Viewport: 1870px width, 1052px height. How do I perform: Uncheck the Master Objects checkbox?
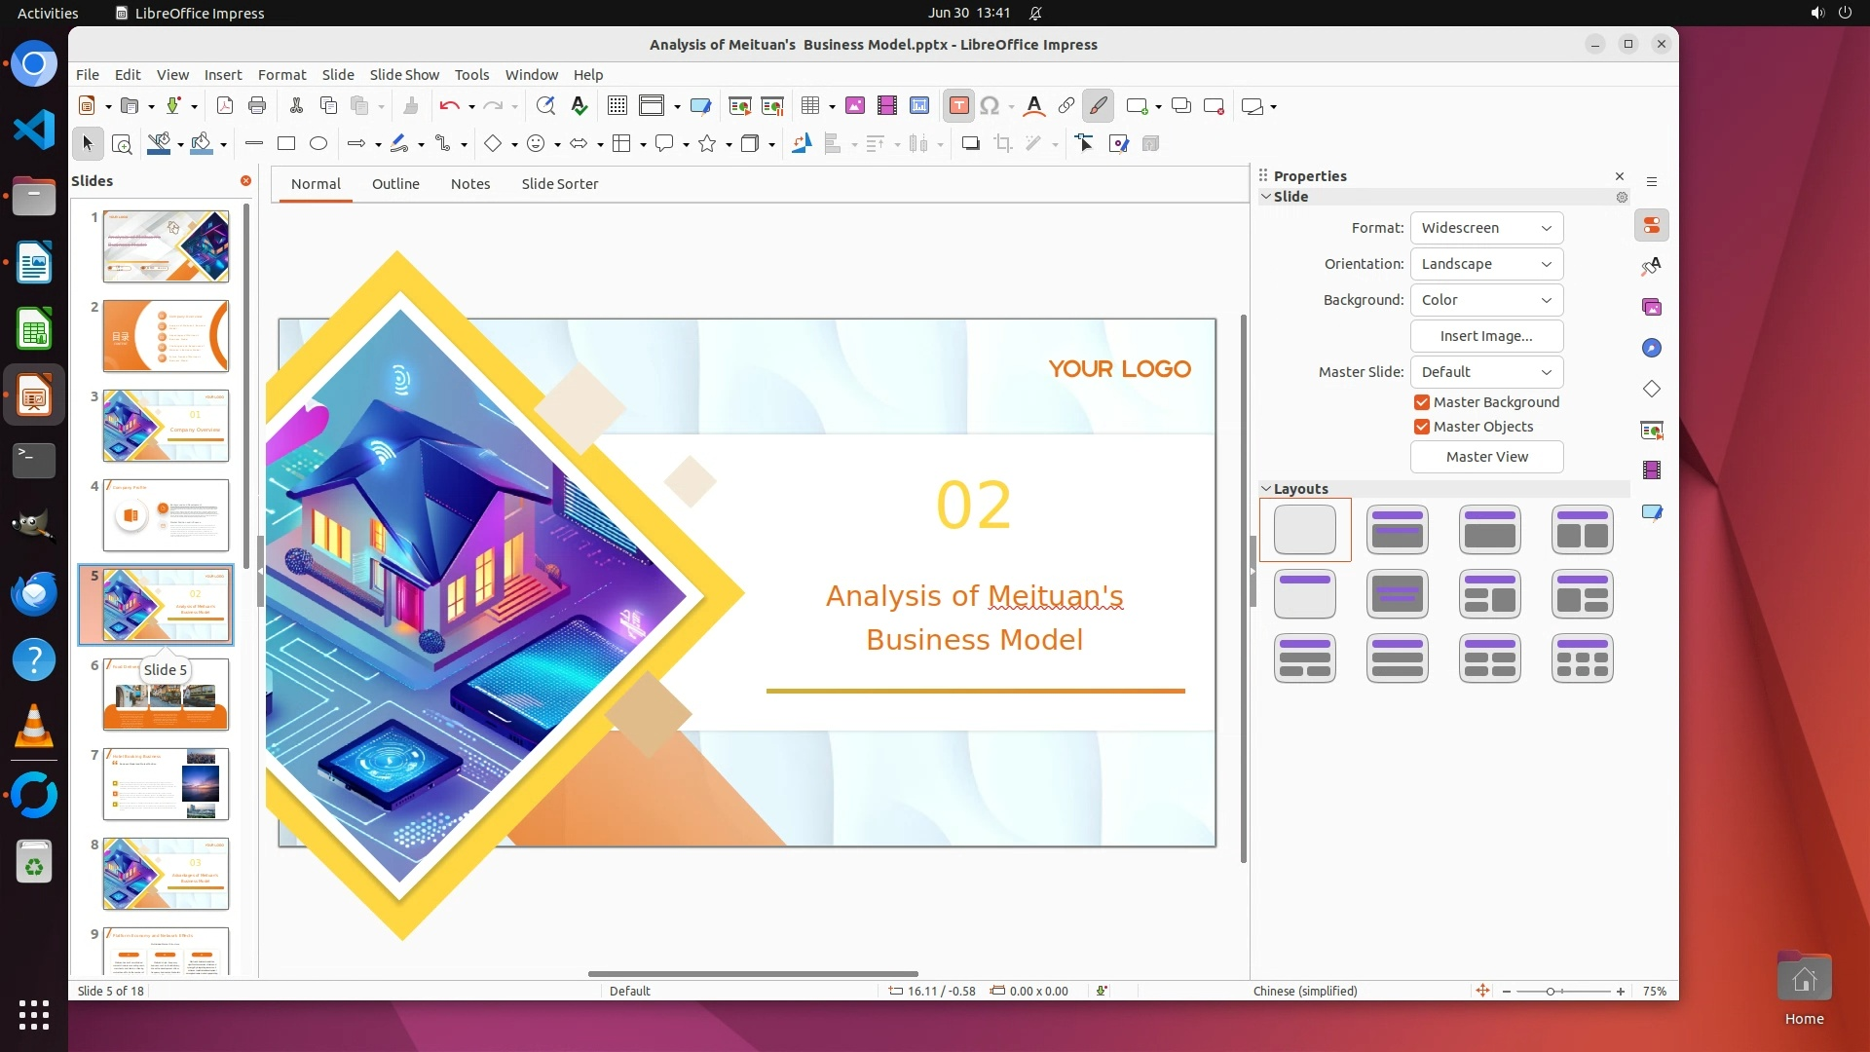[1422, 427]
